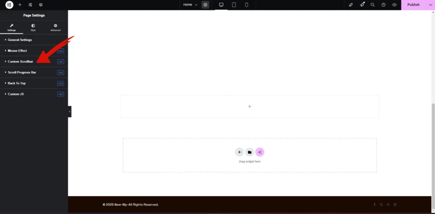Expand General Settings section

34,40
